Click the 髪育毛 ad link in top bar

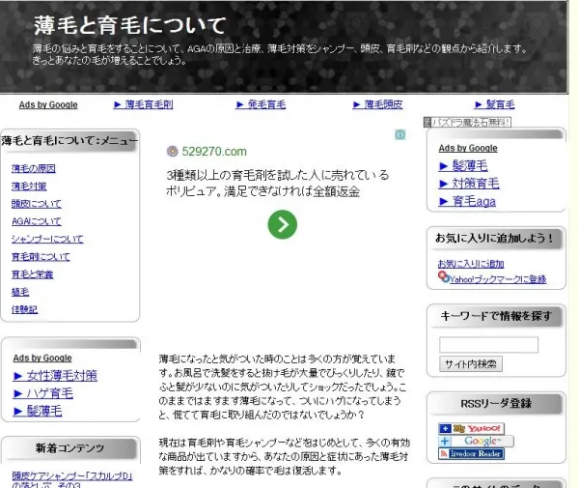(x=494, y=104)
